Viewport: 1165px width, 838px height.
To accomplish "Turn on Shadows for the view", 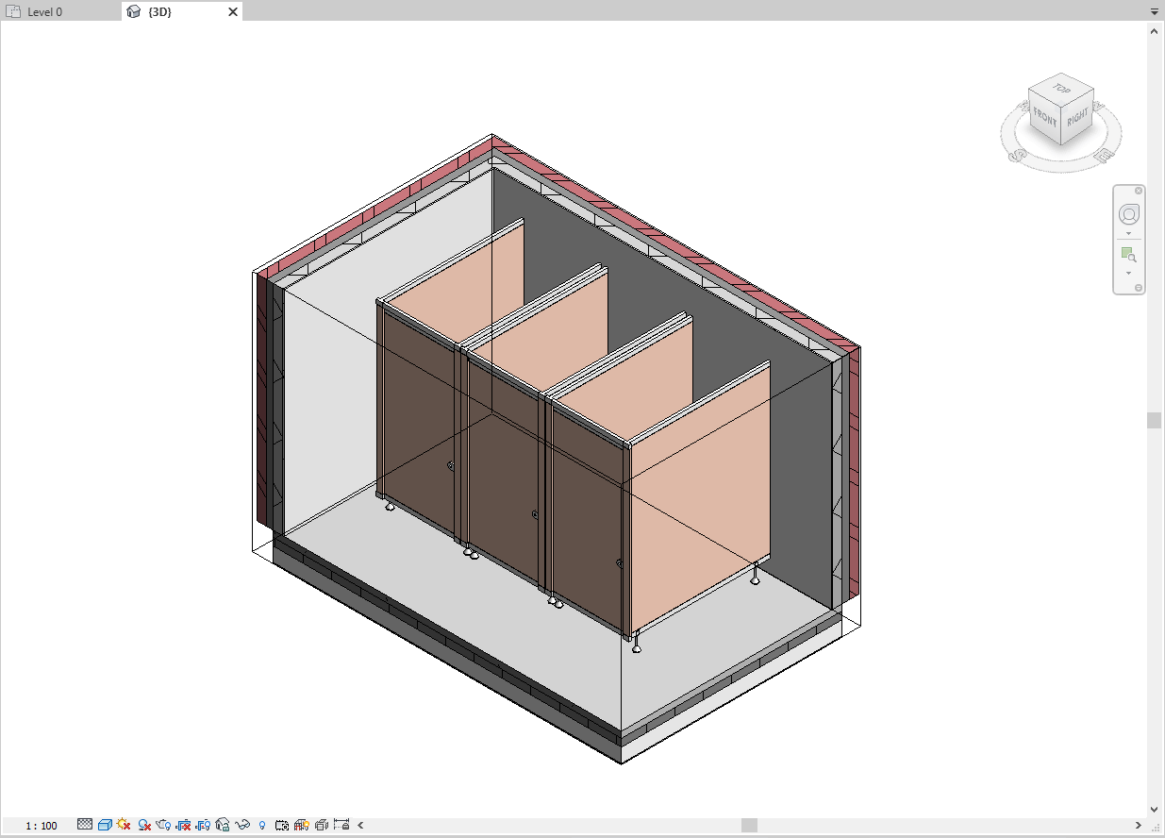I will click(x=143, y=824).
